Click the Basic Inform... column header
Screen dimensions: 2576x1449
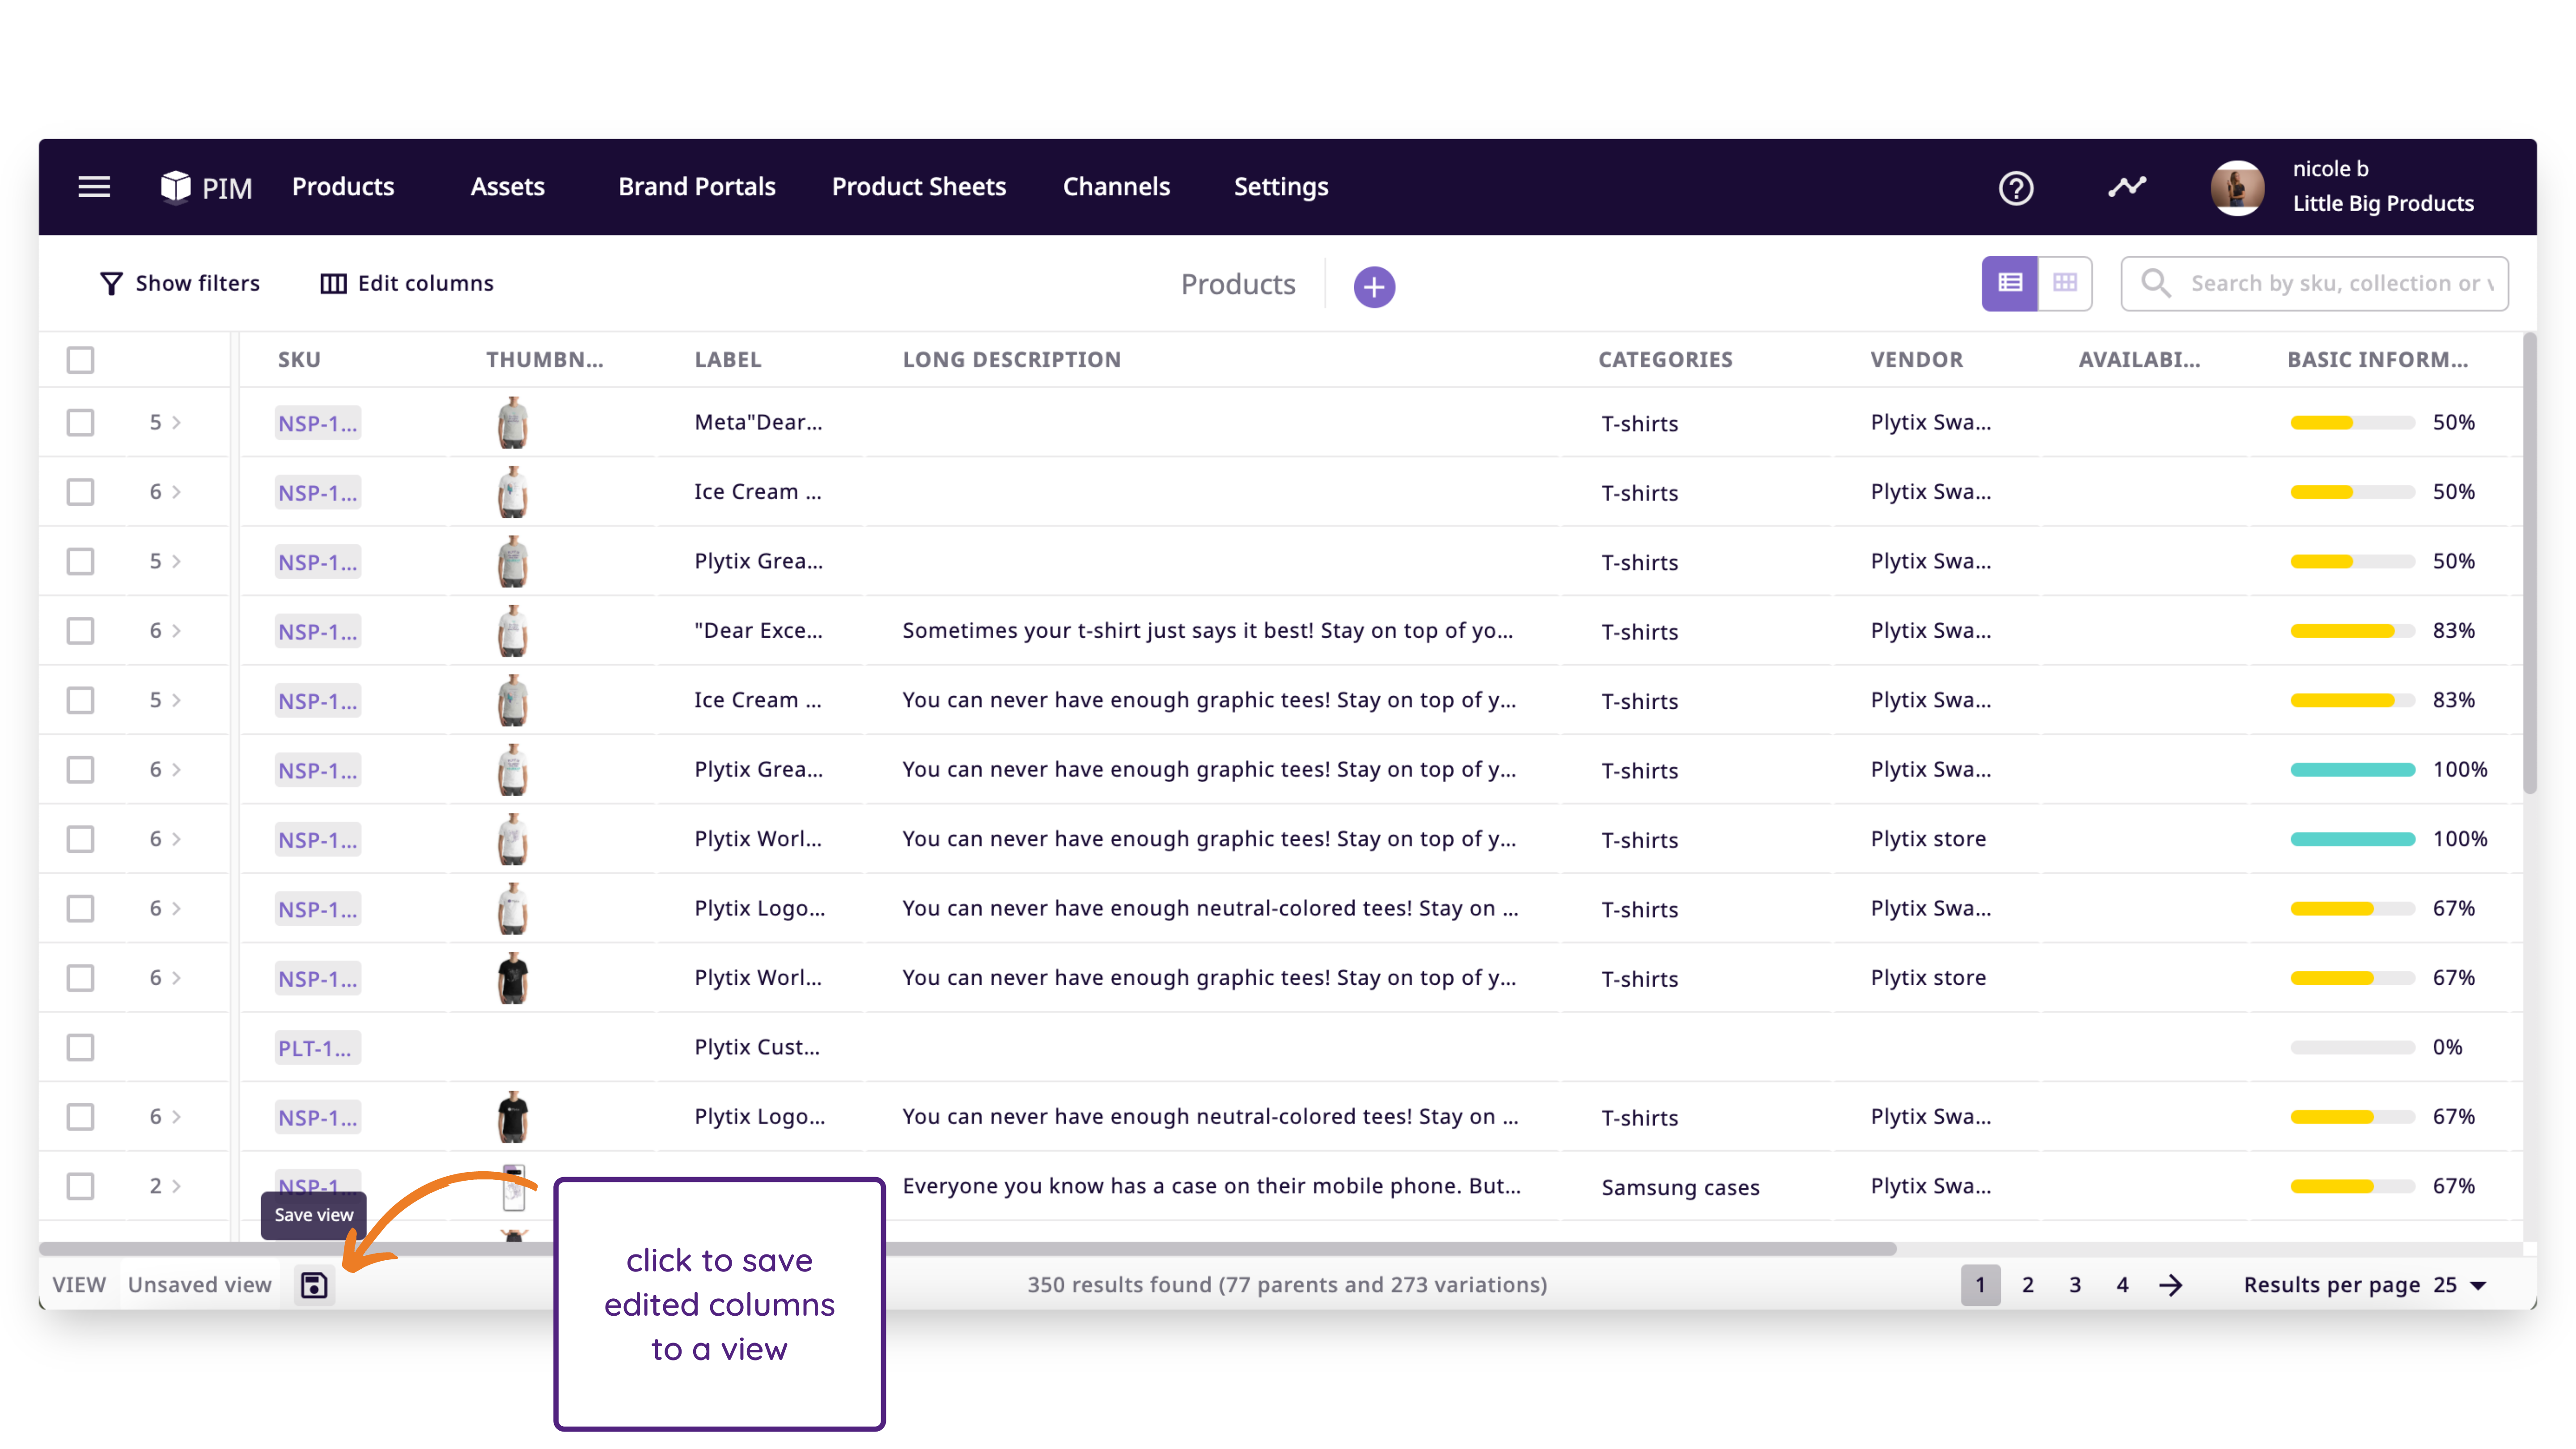(2377, 360)
